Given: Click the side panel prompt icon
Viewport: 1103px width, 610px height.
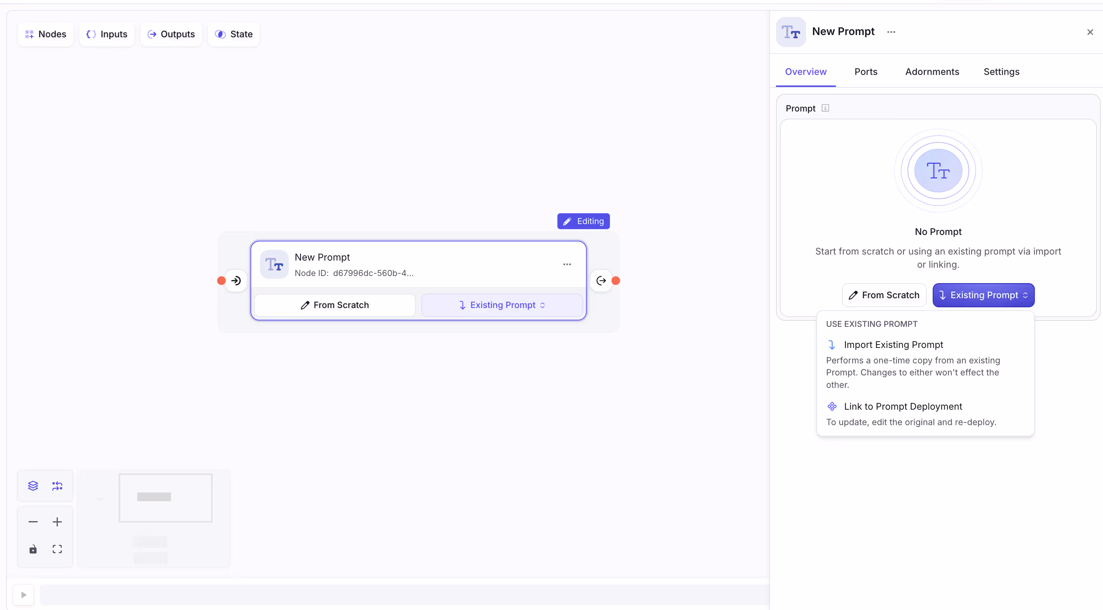Looking at the screenshot, I should point(791,32).
